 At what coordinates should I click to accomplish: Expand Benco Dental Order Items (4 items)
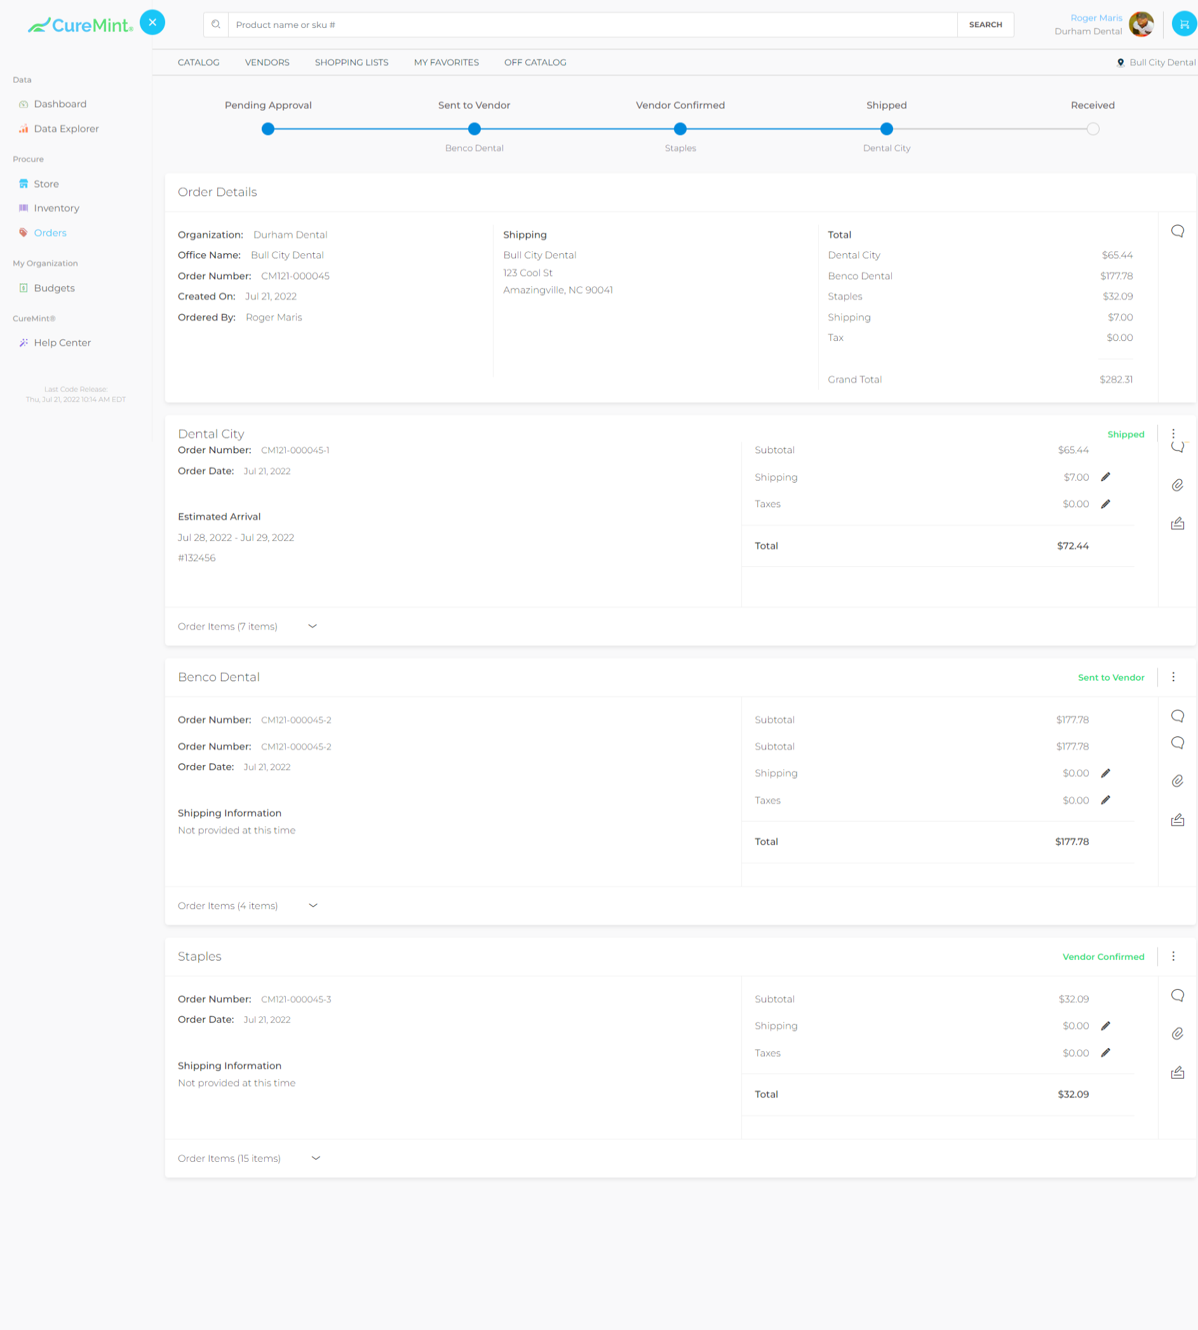pos(313,906)
